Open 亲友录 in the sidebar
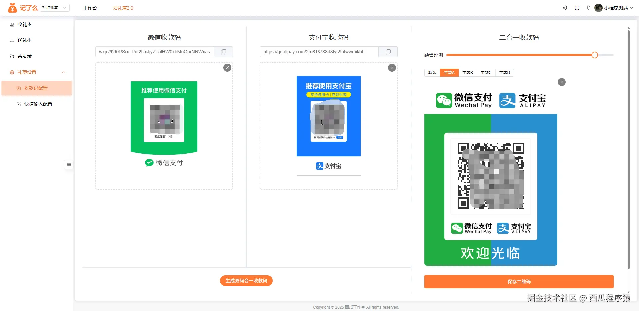Image resolution: width=639 pixels, height=311 pixels. [37, 56]
